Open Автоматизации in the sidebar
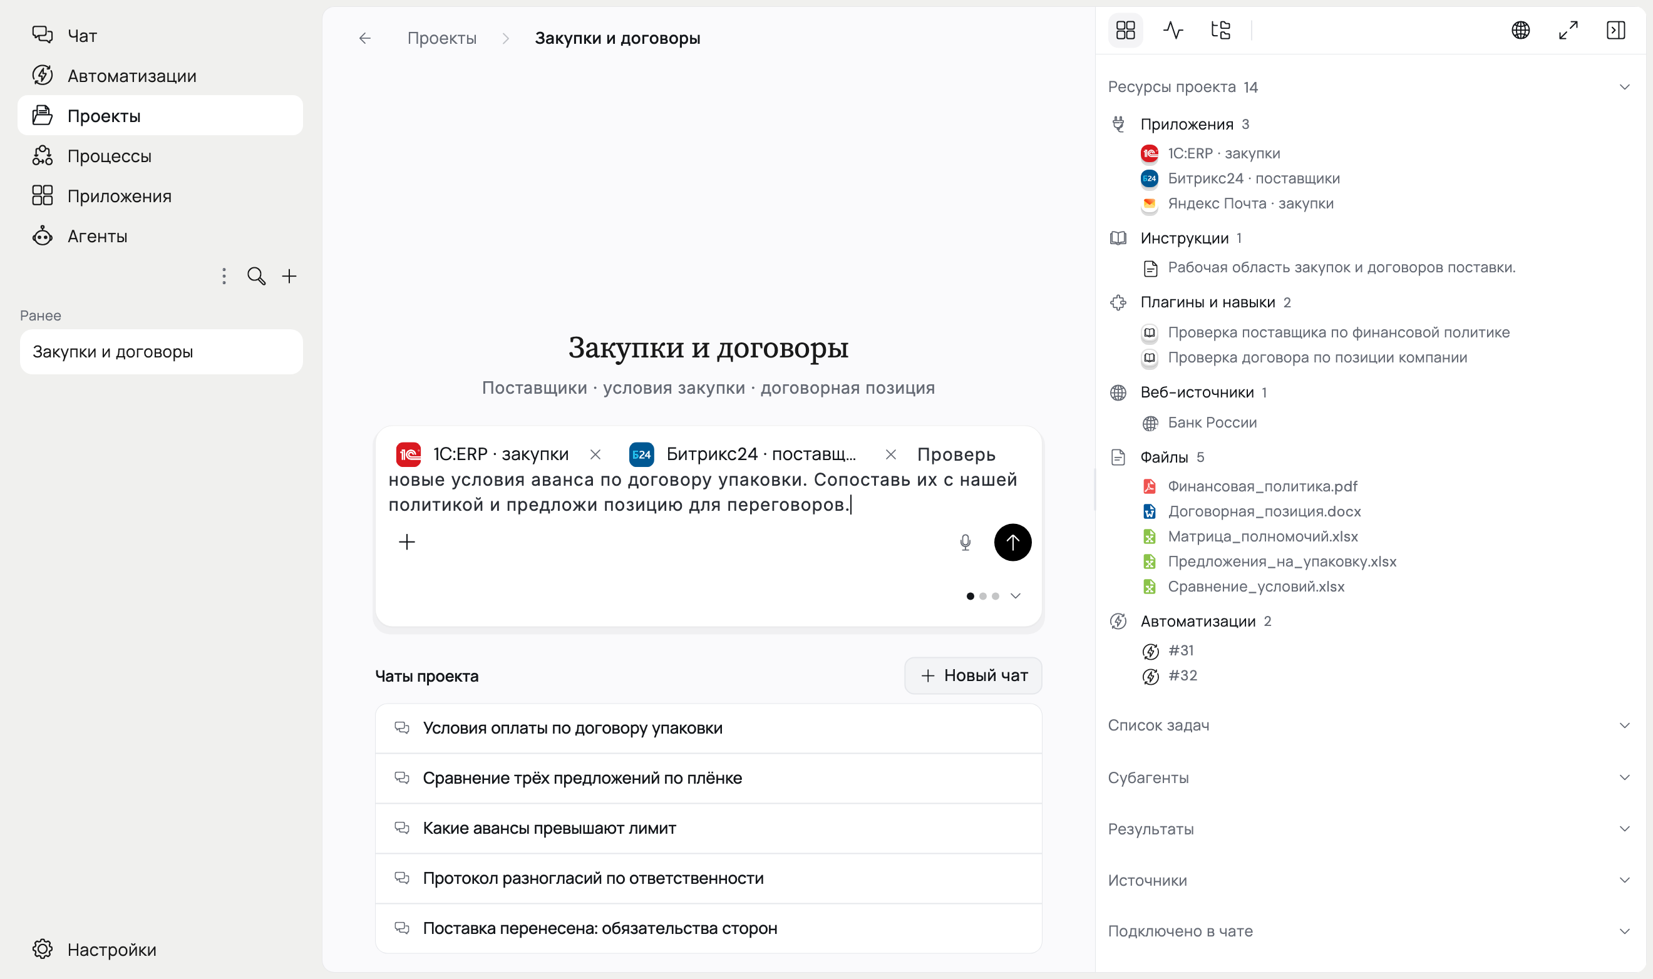This screenshot has height=979, width=1653. [160, 75]
